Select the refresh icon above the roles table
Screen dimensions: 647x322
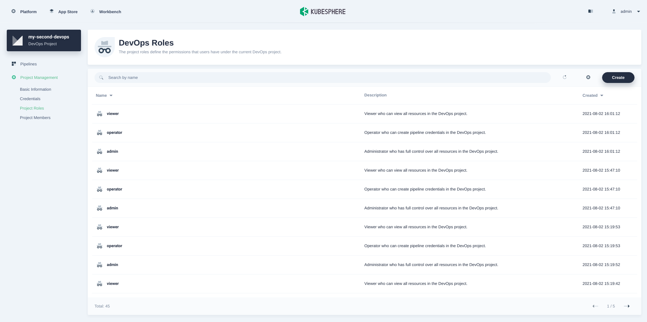pos(565,77)
